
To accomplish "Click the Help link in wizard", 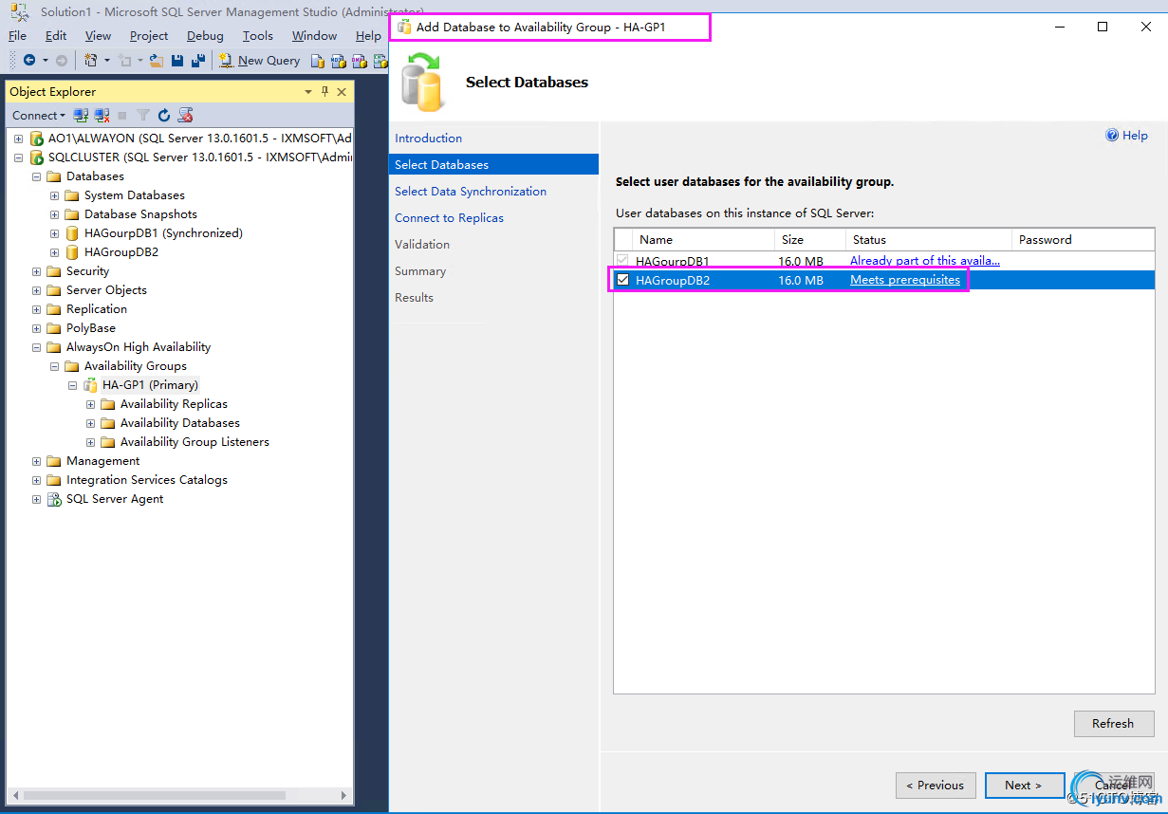I will (x=1126, y=136).
